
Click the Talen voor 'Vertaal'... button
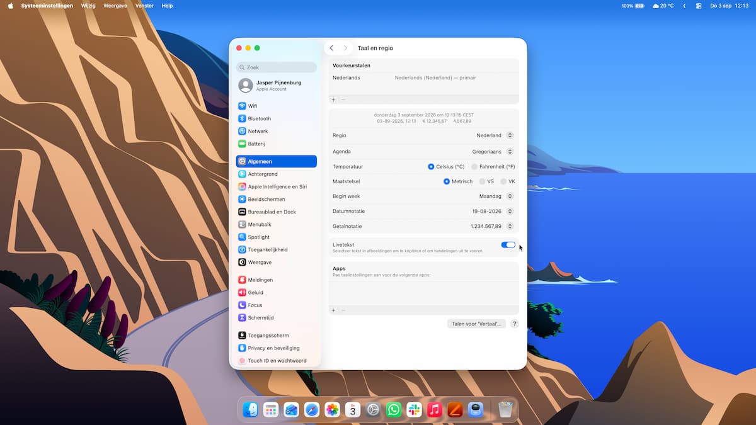click(476, 324)
